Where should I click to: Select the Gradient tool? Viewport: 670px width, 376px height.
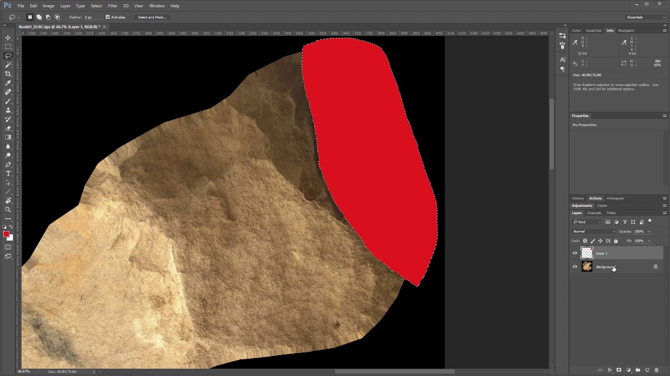tap(8, 137)
